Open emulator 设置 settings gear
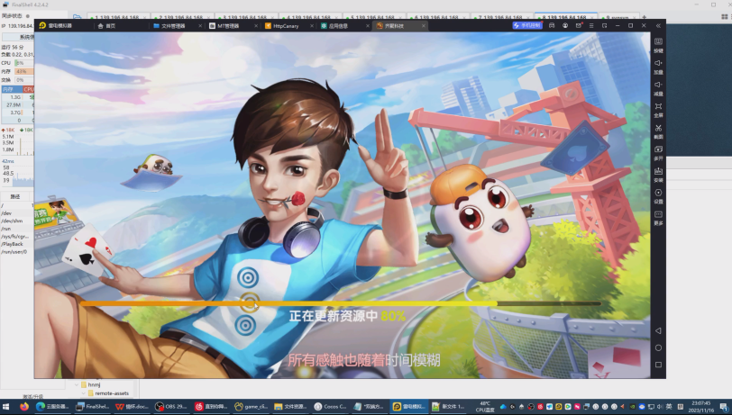 [x=658, y=196]
